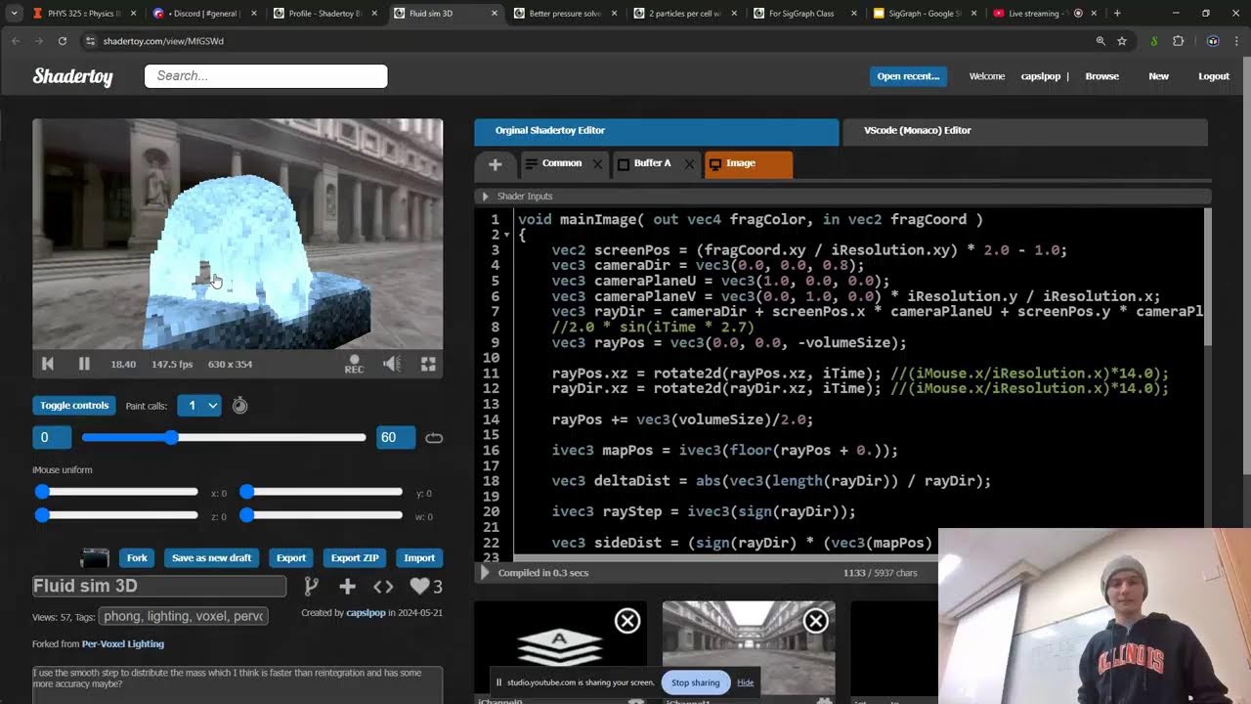Click the timeline start value field 0
The height and width of the screenshot is (704, 1251).
pos(52,438)
